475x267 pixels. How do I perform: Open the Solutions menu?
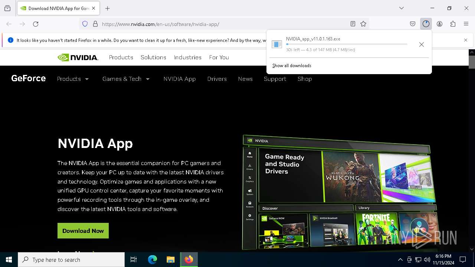click(x=153, y=57)
